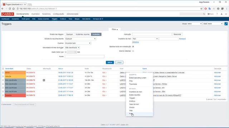Open the Host dropdown at top right
This screenshot has width=229, height=128.
pos(215,24)
